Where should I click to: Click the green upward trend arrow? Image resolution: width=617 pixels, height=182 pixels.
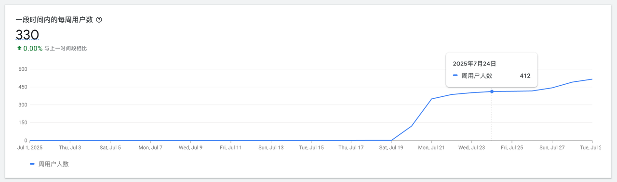coord(19,48)
